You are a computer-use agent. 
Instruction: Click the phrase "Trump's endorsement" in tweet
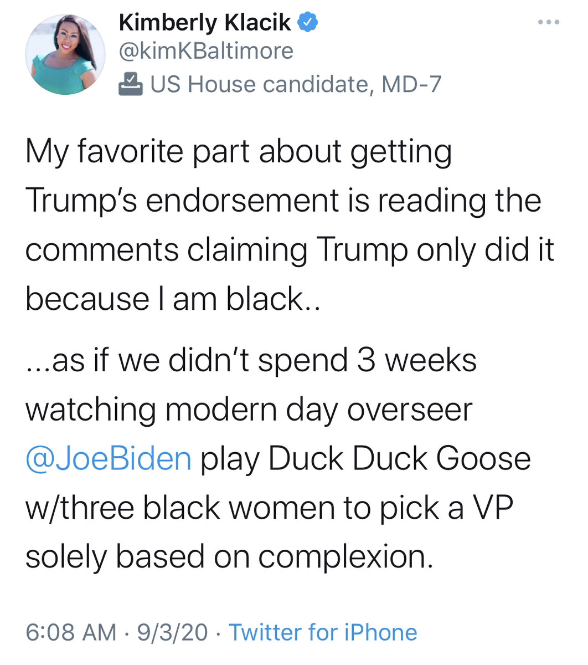(182, 201)
